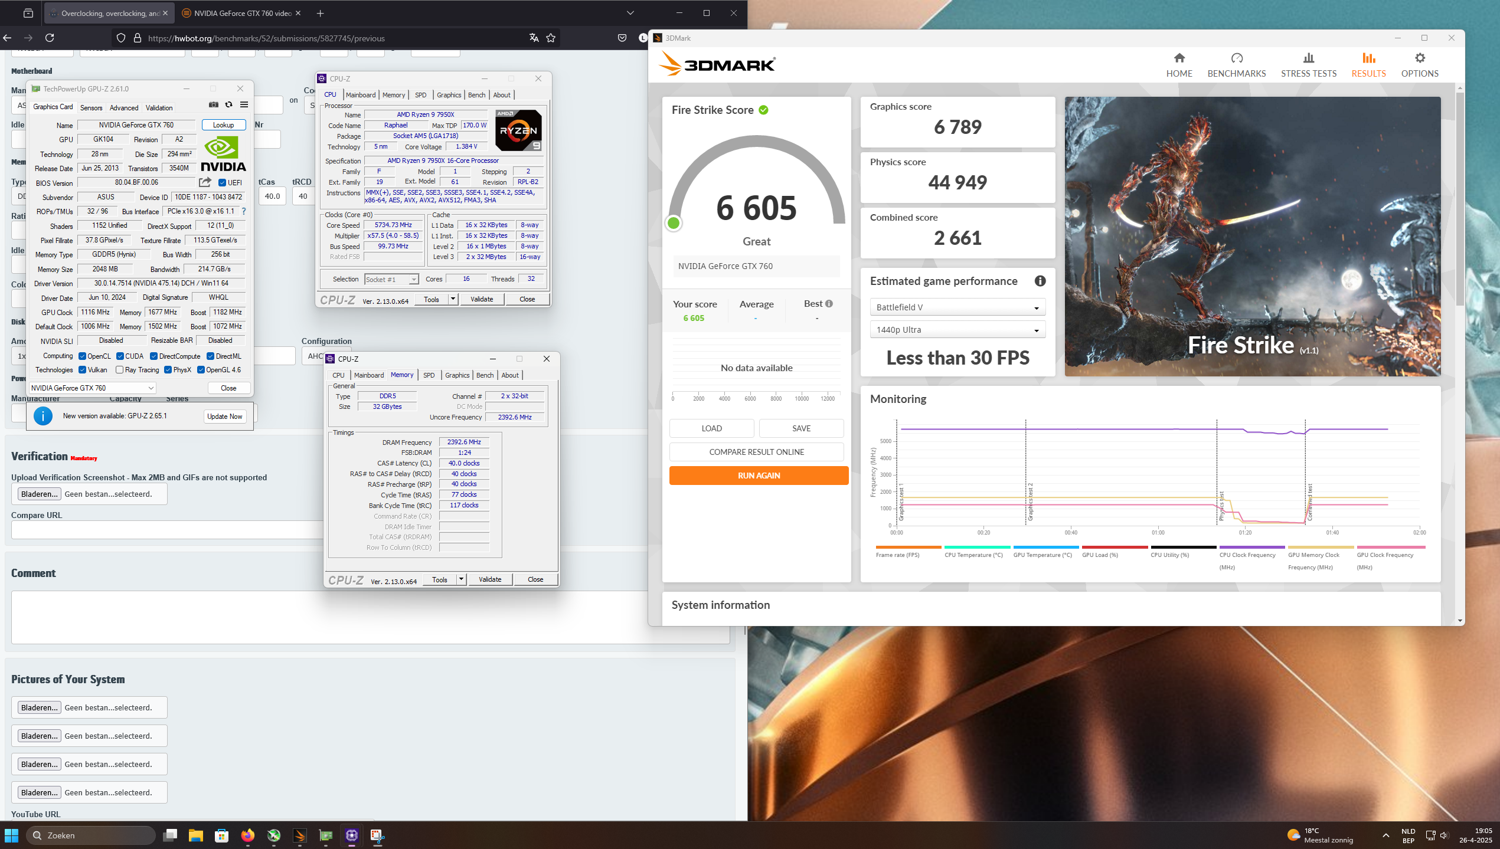This screenshot has height=849, width=1500.
Task: Switch to the Advanced tab in GPU-Z
Action: [124, 108]
